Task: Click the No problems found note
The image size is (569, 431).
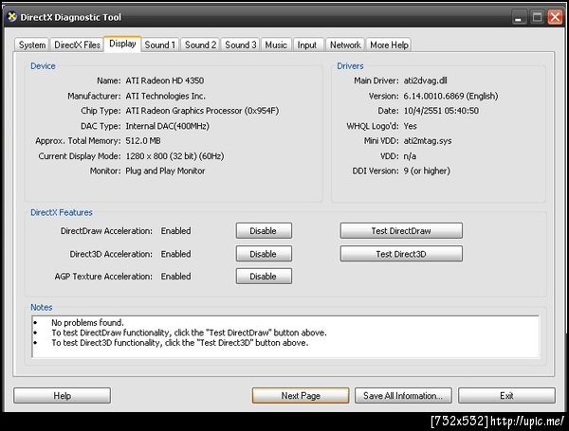Action: pyautogui.click(x=87, y=322)
